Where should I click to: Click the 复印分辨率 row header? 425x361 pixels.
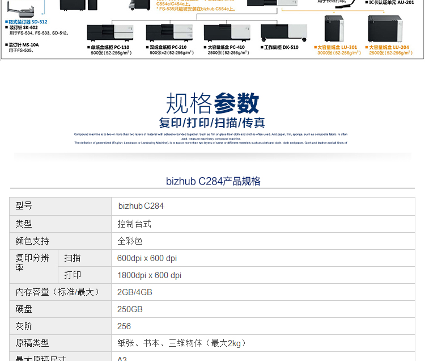point(33,267)
